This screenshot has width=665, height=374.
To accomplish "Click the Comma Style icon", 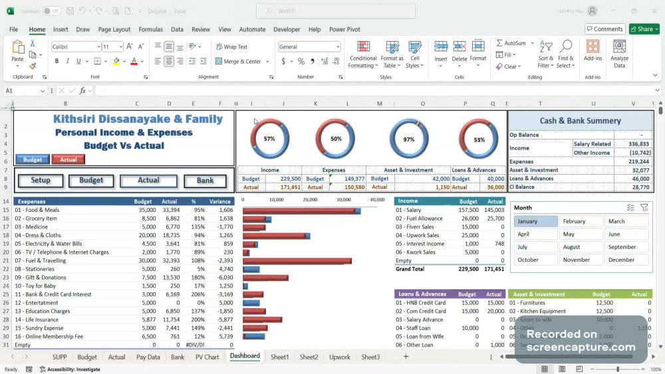I will pos(312,61).
